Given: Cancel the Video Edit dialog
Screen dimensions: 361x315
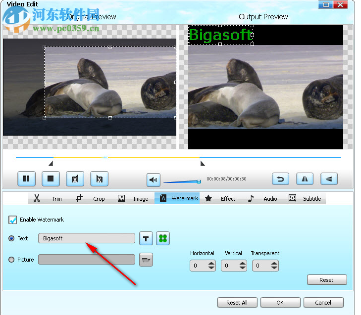Looking at the screenshot, I should pos(323,303).
